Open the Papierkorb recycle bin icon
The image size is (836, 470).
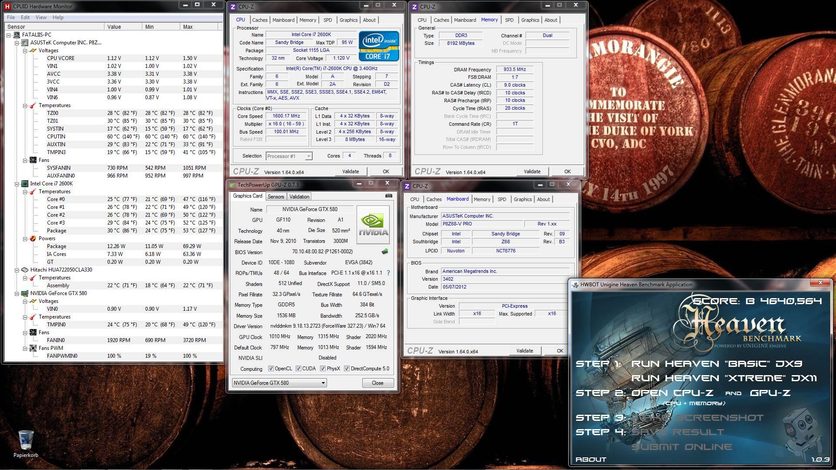pyautogui.click(x=26, y=440)
